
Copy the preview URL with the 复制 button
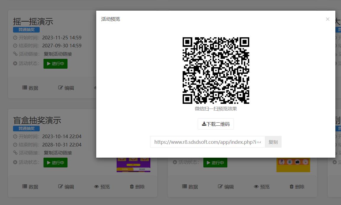273,142
